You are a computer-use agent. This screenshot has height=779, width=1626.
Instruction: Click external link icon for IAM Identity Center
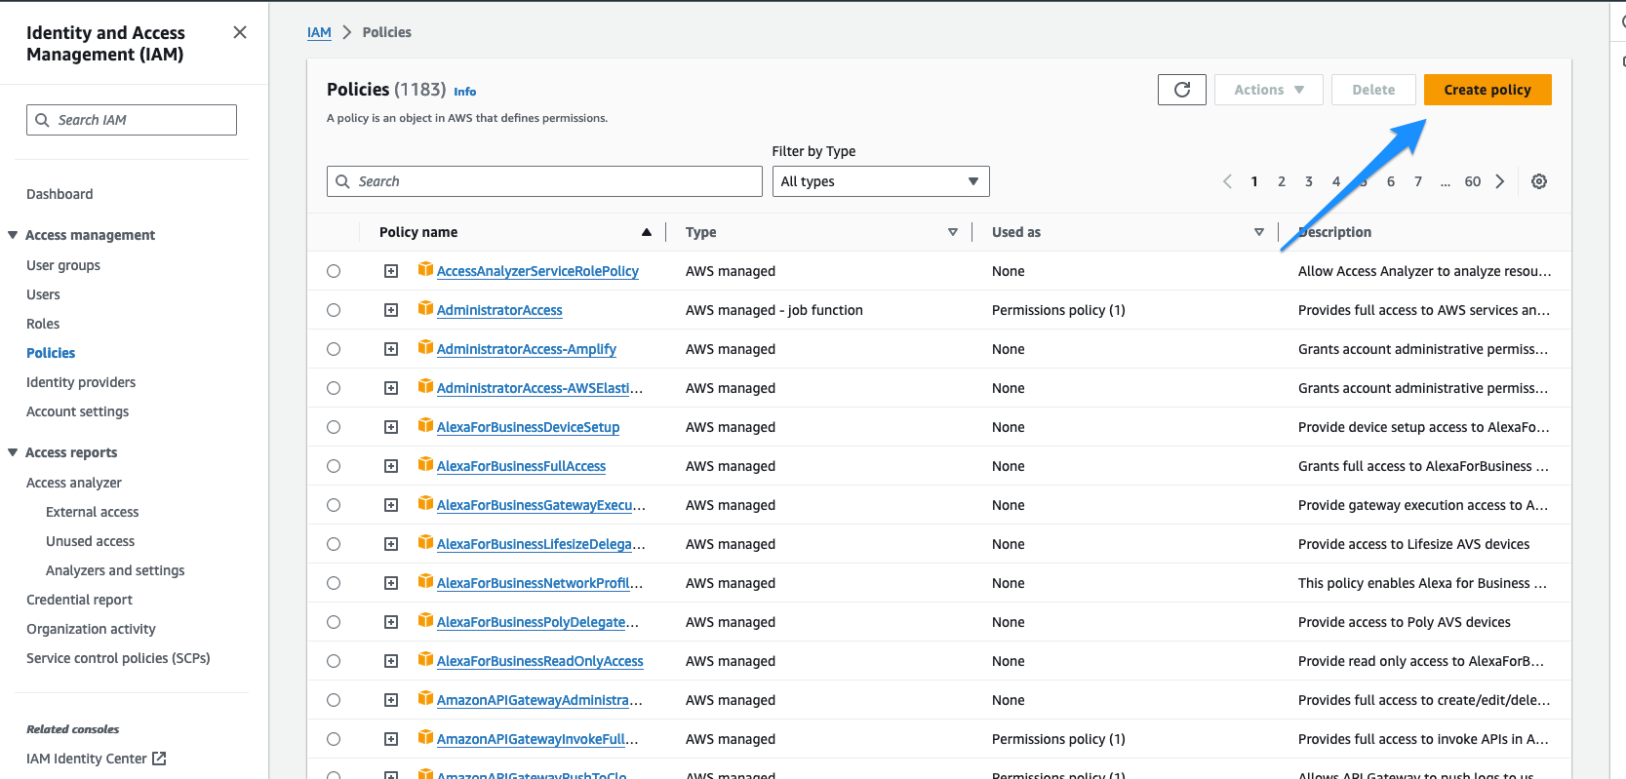tap(160, 758)
